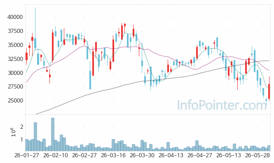Click the 25000 price axis label
This screenshot has width=274, height=163.
click(15, 100)
